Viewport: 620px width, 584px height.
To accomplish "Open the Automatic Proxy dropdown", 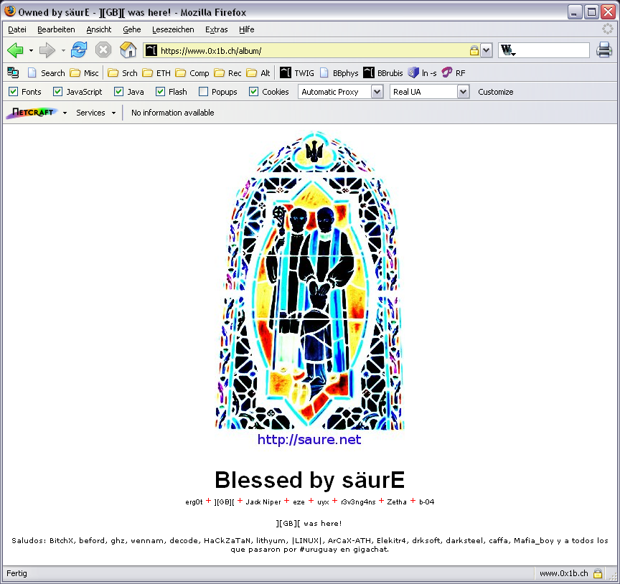I will pyautogui.click(x=377, y=92).
